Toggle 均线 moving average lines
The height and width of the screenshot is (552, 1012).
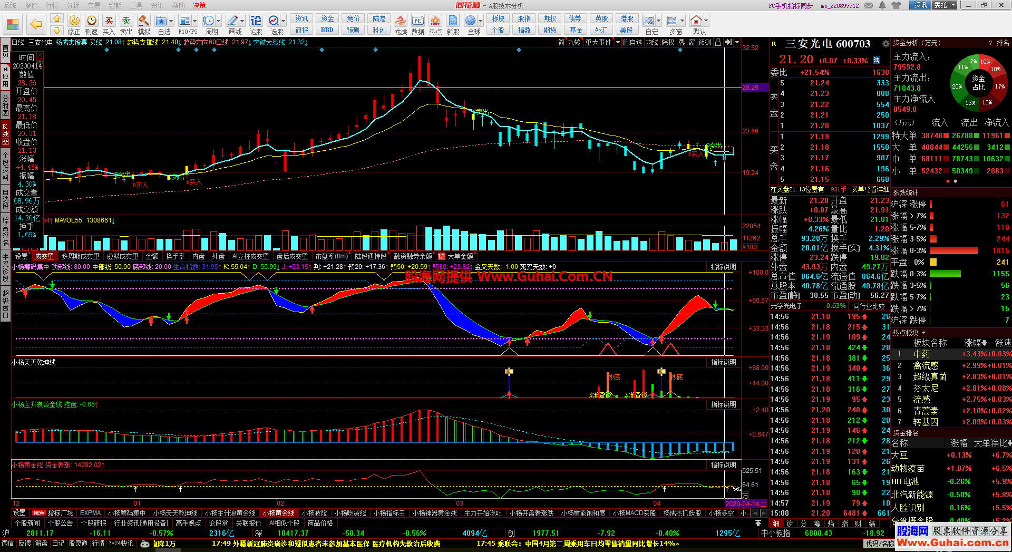[652, 43]
